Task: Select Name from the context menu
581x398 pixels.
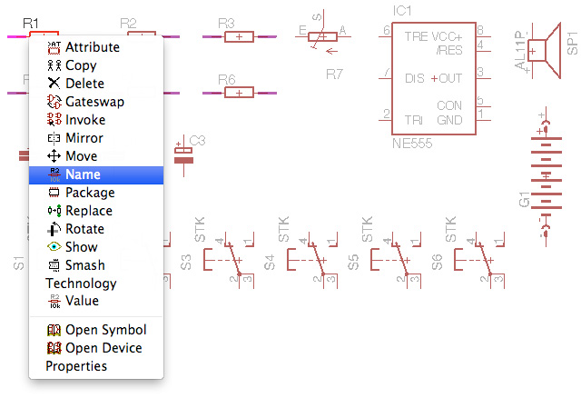Action: [x=83, y=174]
